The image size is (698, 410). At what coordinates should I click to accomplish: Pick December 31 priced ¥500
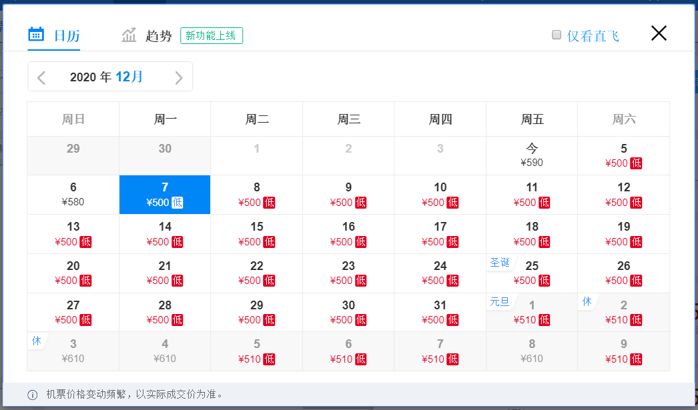[440, 312]
